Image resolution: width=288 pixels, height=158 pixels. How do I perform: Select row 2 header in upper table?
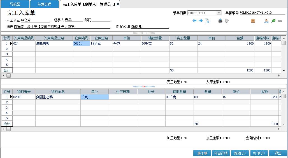[x=7, y=49]
